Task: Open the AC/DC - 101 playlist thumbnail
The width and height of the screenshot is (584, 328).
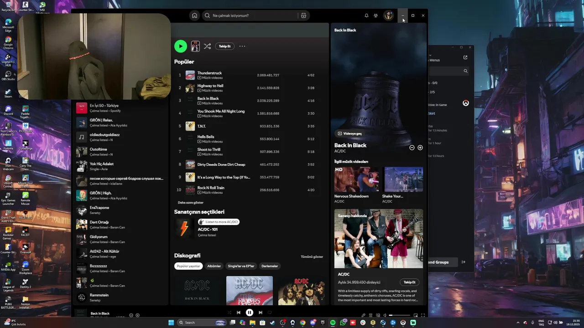Action: [x=184, y=229]
